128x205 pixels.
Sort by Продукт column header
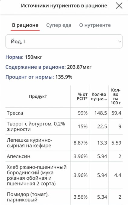[x=38, y=96]
